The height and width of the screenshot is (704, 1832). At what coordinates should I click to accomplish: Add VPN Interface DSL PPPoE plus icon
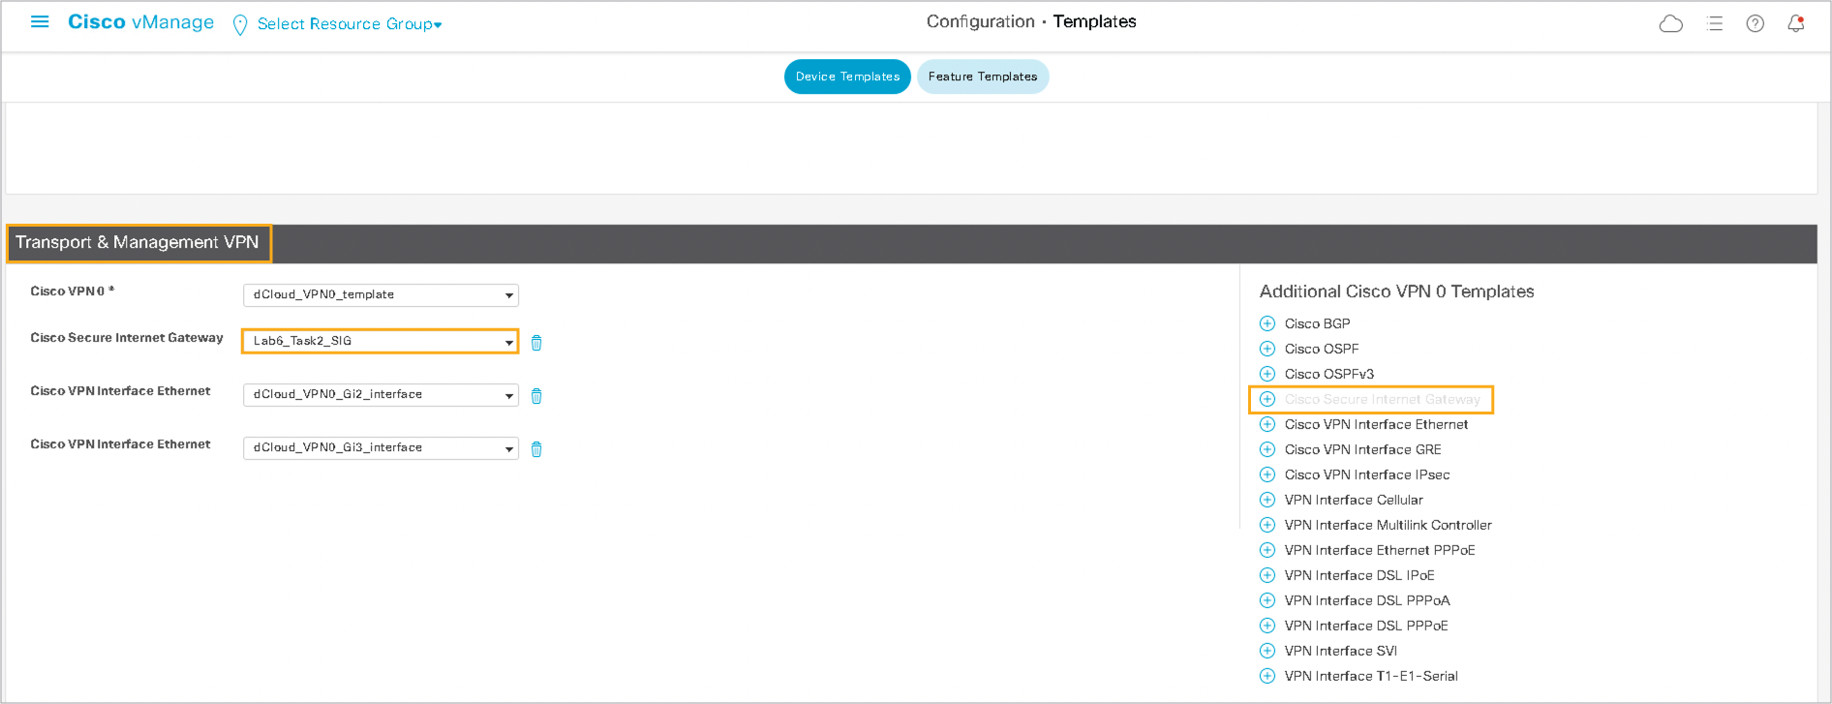[1267, 626]
